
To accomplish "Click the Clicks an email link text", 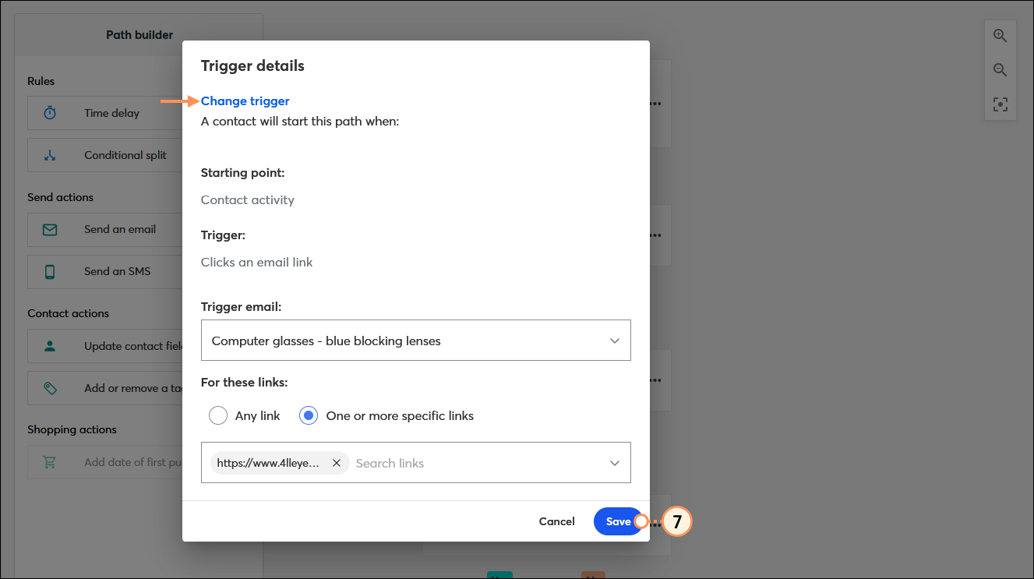I will [x=257, y=263].
